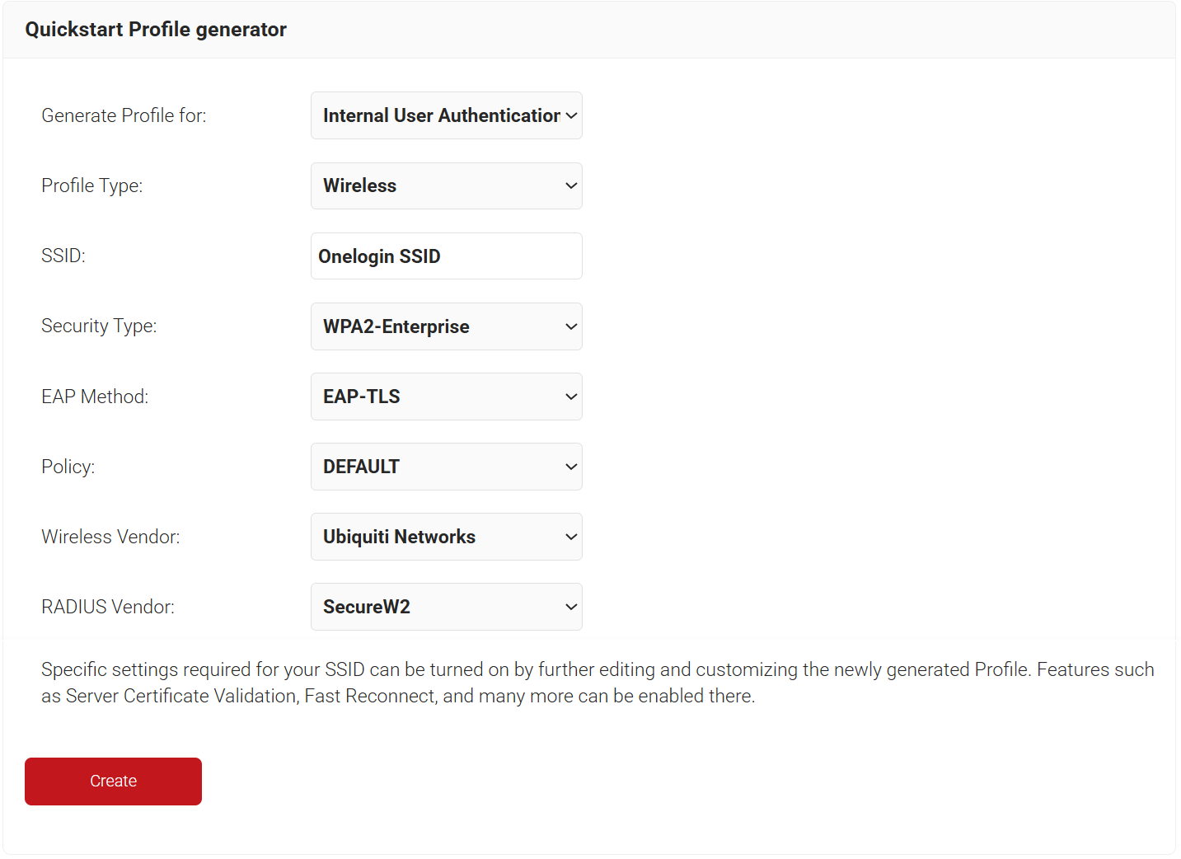Viewport: 1181px width, 859px height.
Task: Open the Policy dropdown set to DEFAULT
Action: pyautogui.click(x=446, y=467)
